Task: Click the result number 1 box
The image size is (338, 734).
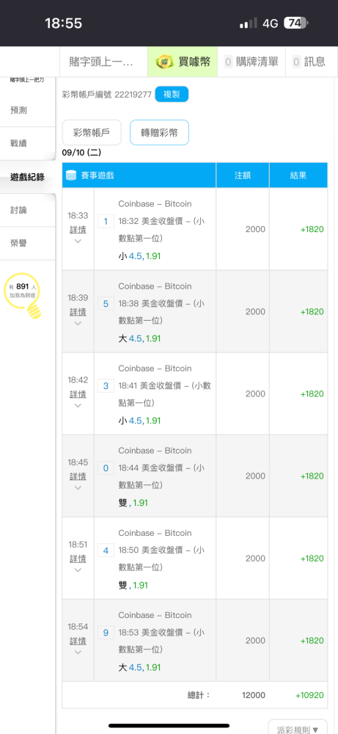Action: click(x=106, y=222)
